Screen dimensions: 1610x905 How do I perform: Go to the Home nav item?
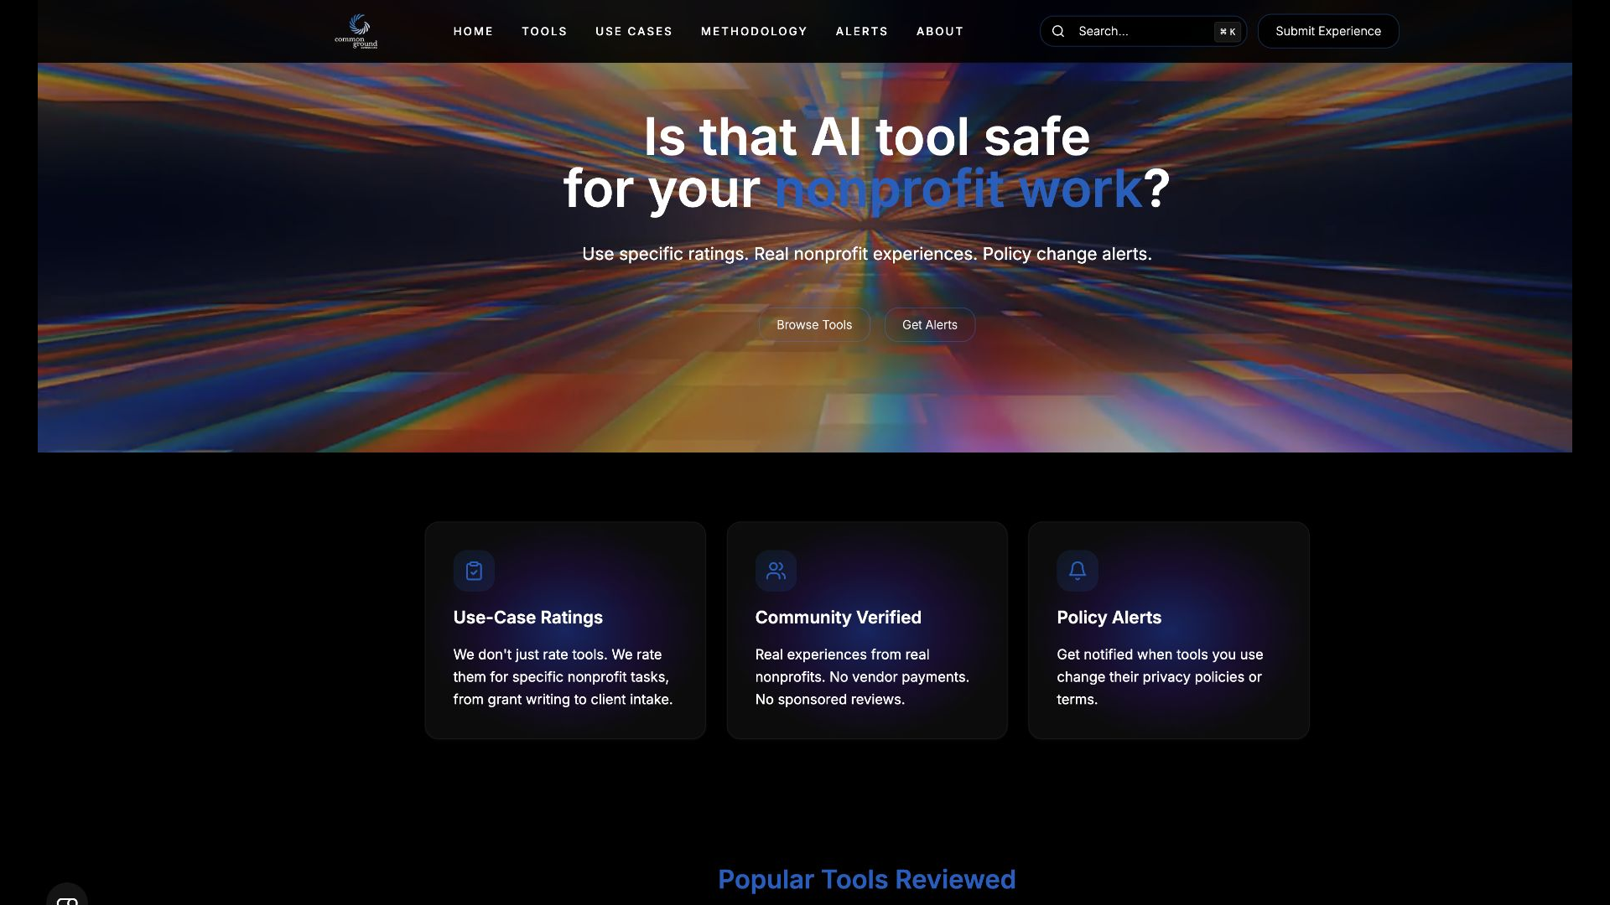pyautogui.click(x=473, y=31)
